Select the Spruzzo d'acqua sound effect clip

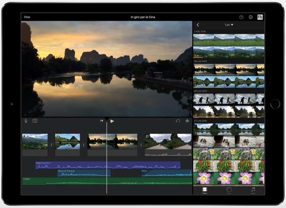tap(84, 173)
